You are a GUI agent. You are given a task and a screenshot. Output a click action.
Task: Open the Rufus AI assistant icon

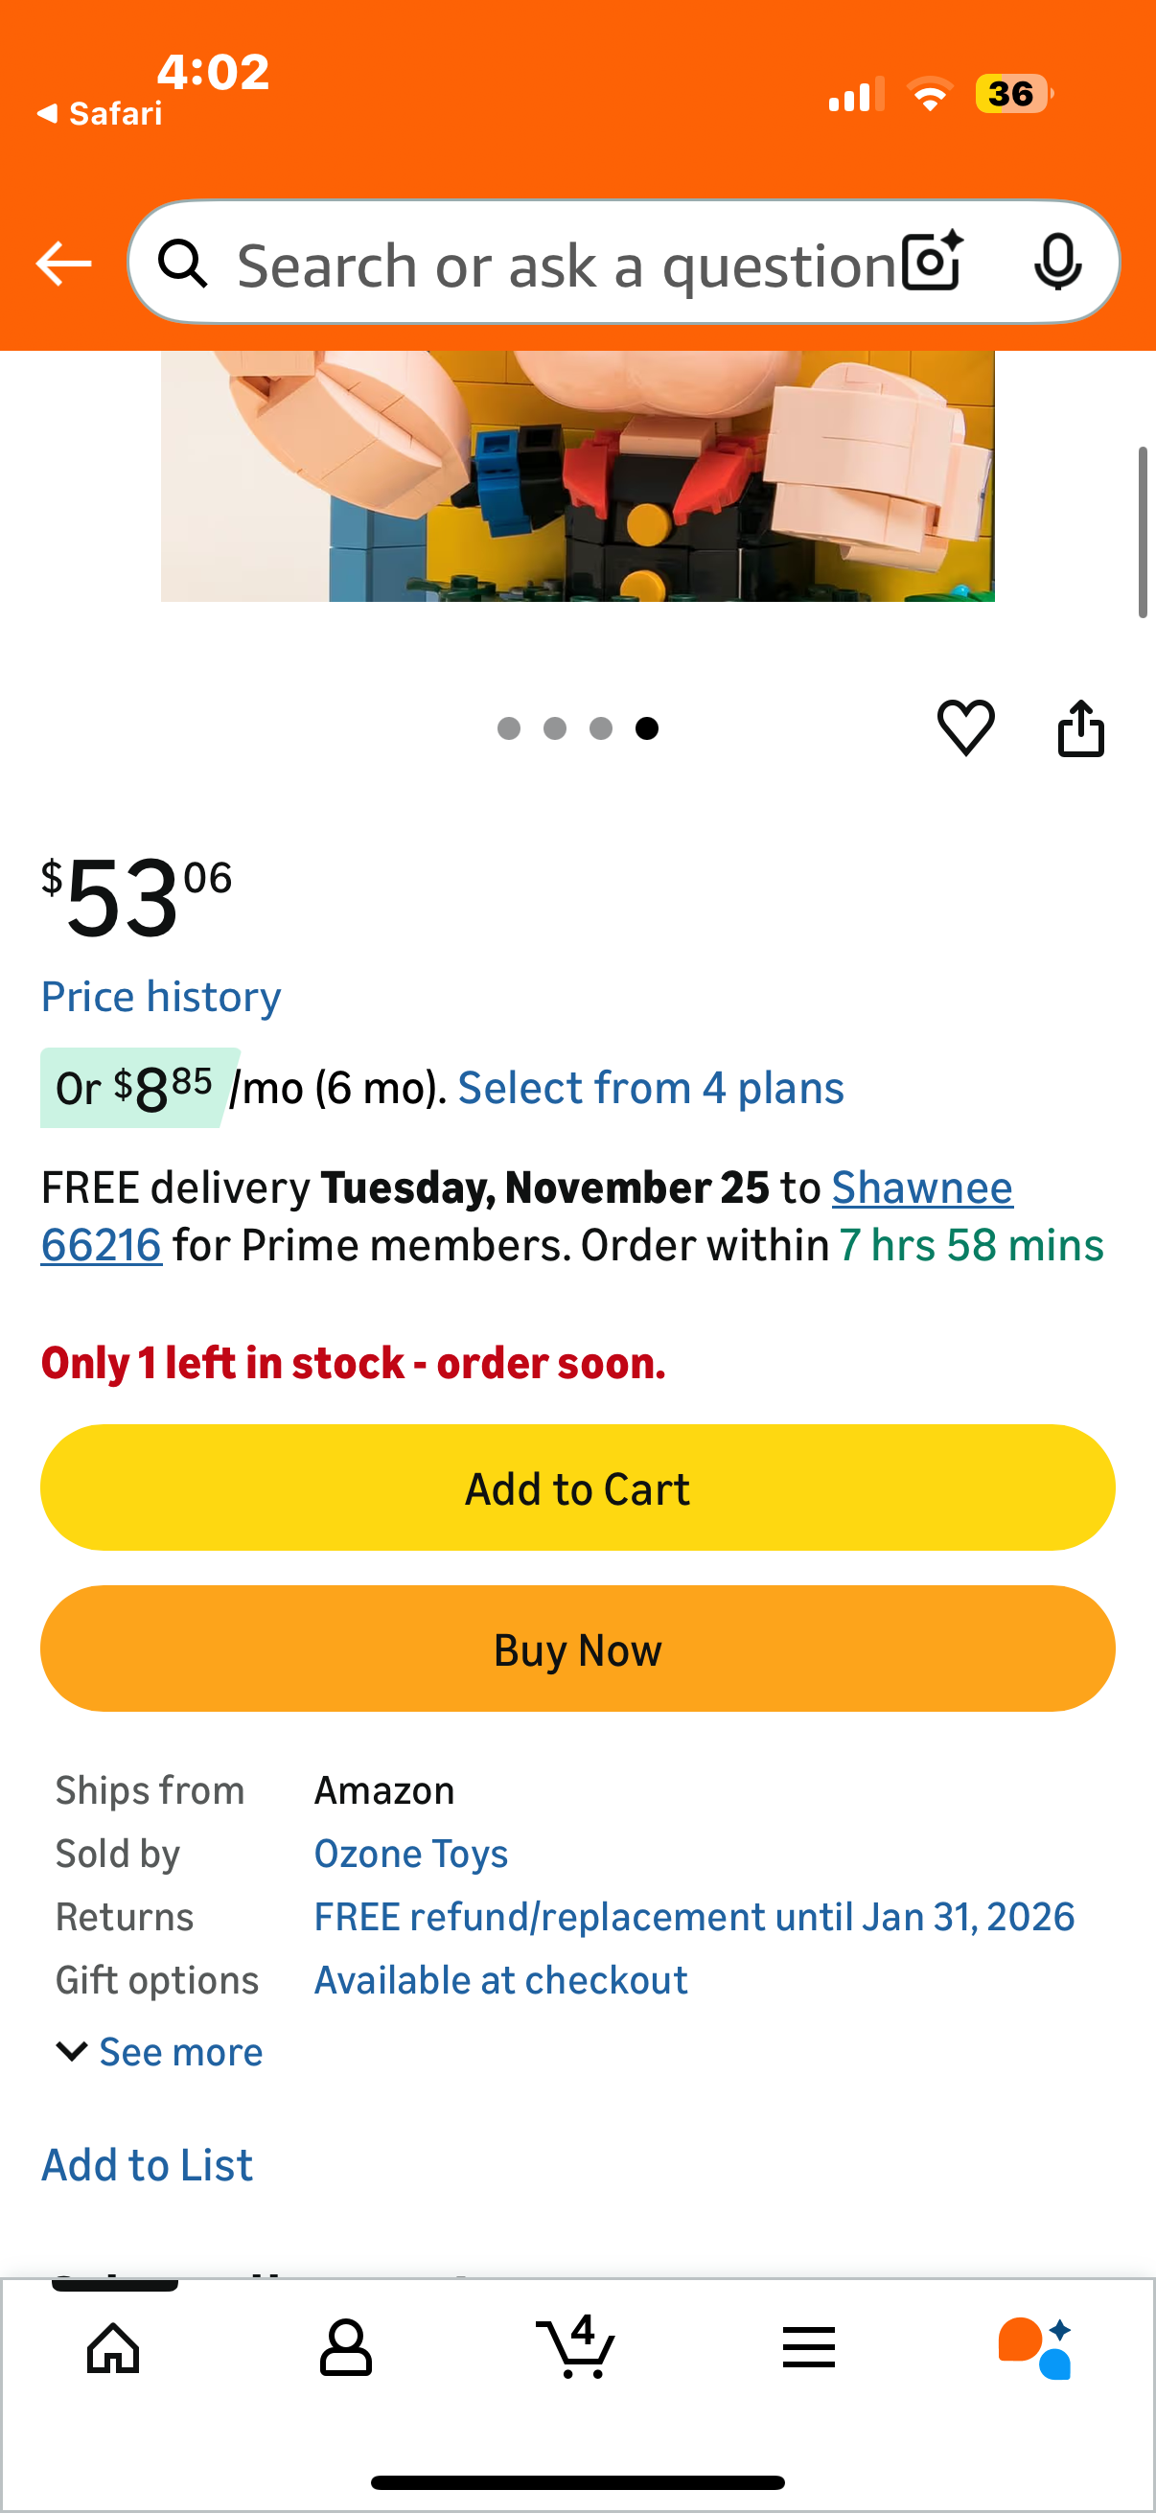pos(1034,2347)
